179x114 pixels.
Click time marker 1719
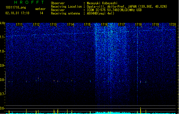pos(155,25)
